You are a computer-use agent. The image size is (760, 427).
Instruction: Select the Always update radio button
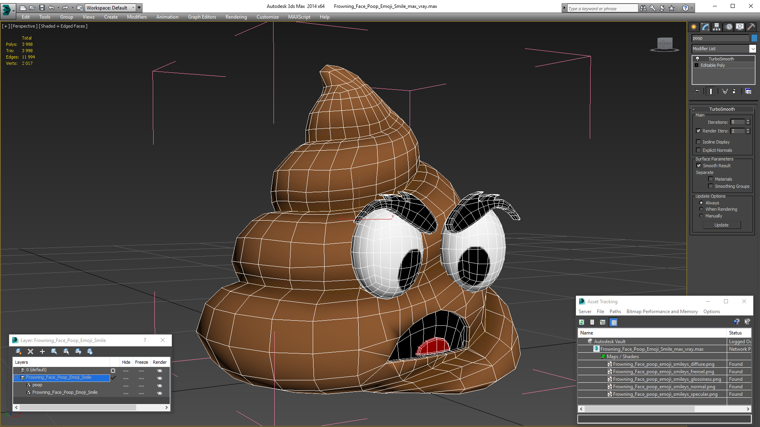pyautogui.click(x=701, y=203)
